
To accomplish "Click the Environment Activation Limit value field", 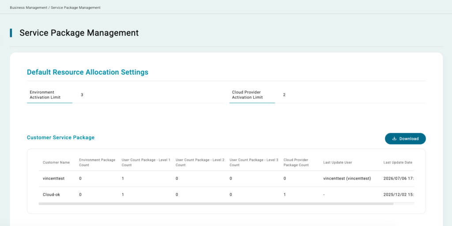I will (148, 95).
